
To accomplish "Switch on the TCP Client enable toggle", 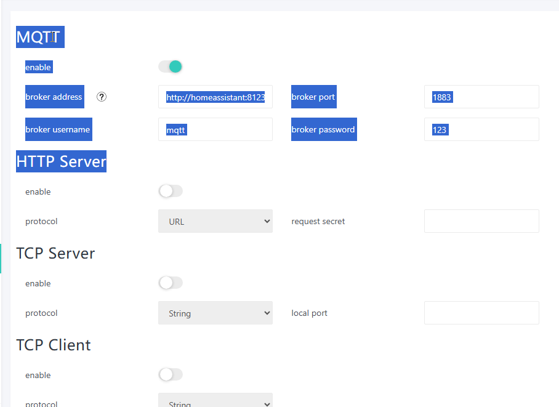I will 171,374.
